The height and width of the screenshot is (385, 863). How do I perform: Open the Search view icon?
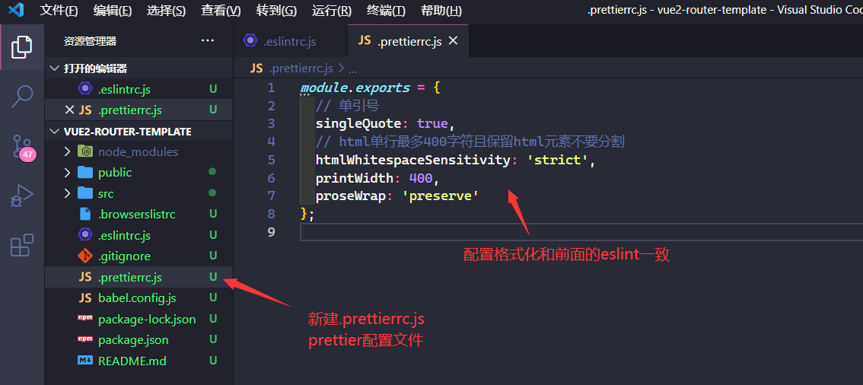pos(22,96)
